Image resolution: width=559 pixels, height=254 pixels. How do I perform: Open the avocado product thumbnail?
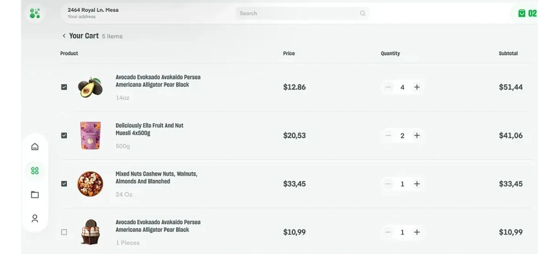90,87
